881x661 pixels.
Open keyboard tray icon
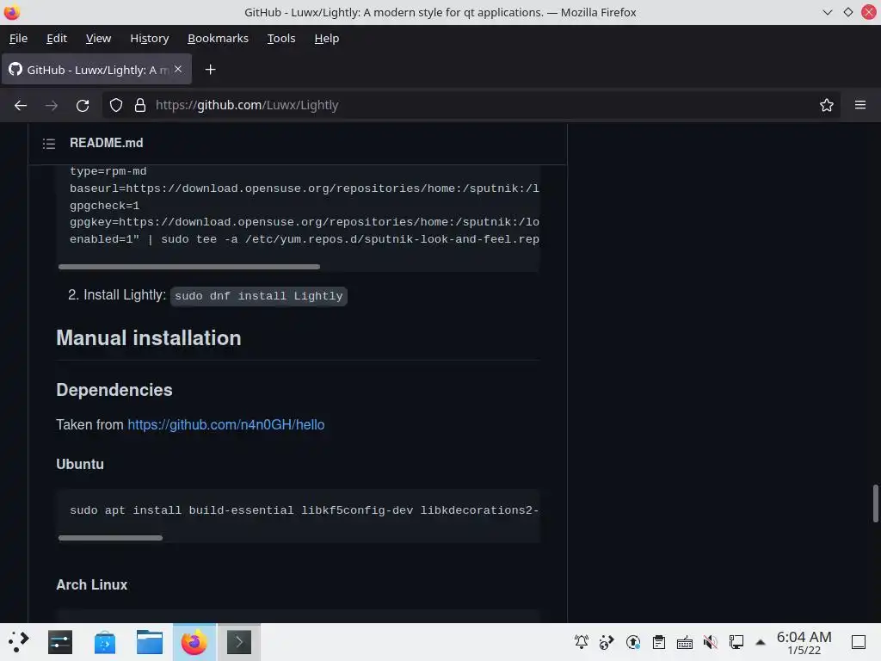(684, 642)
